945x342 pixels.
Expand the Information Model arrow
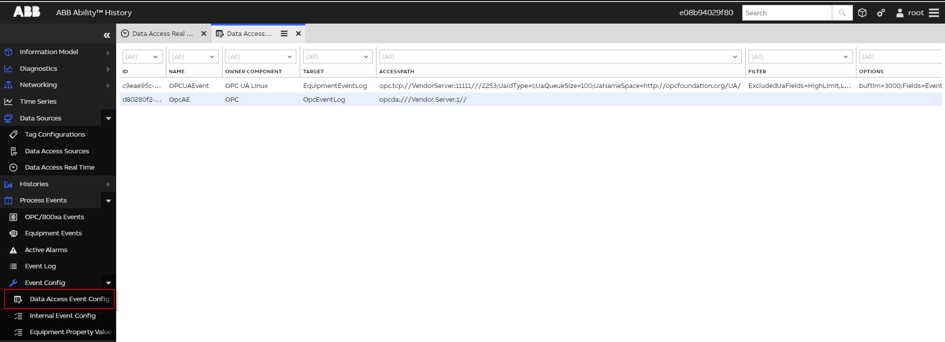[108, 52]
